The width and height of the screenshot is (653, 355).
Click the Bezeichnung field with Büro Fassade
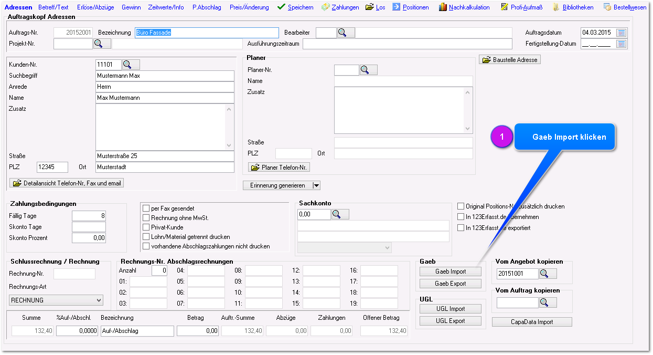[207, 33]
